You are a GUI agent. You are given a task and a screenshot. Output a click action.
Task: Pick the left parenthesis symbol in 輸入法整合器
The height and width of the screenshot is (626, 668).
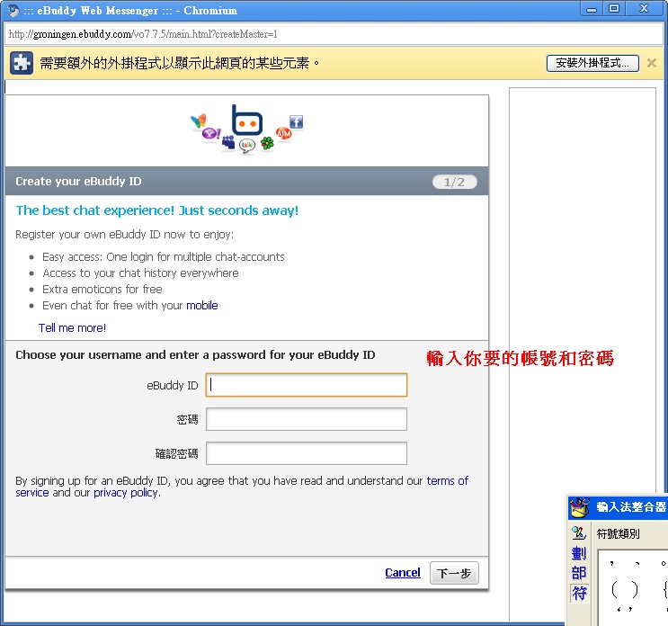pyautogui.click(x=614, y=590)
